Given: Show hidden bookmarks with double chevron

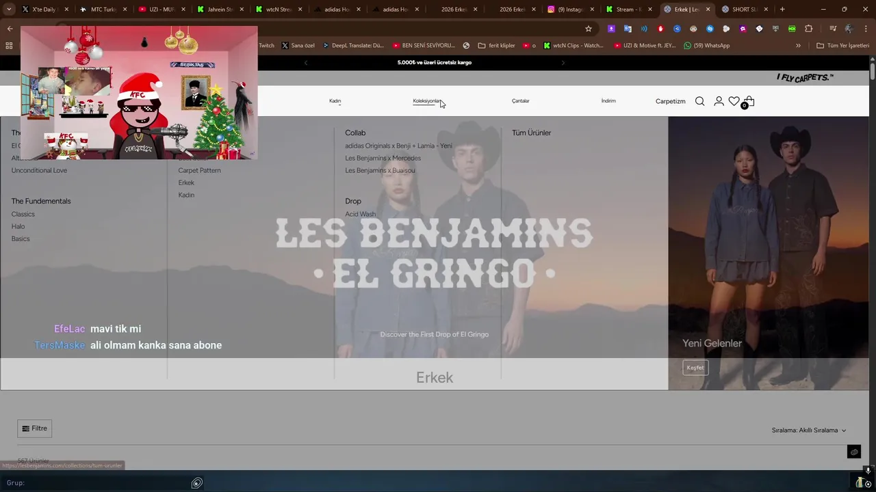Looking at the screenshot, I should (798, 46).
